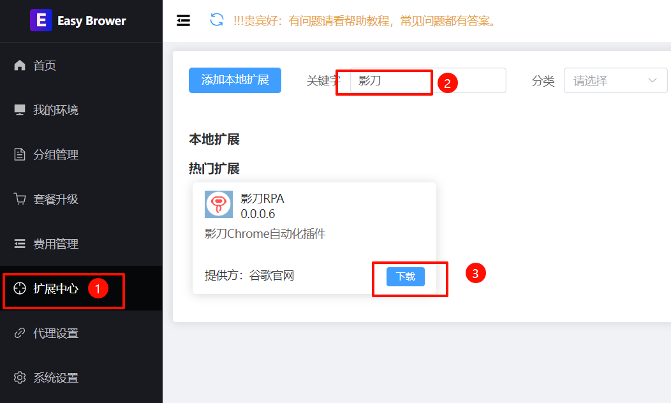Collapse sidebar with the hamburger menu icon

coord(183,20)
